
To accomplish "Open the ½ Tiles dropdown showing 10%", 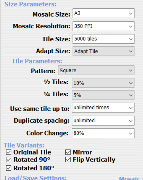I will [x=103, y=83].
